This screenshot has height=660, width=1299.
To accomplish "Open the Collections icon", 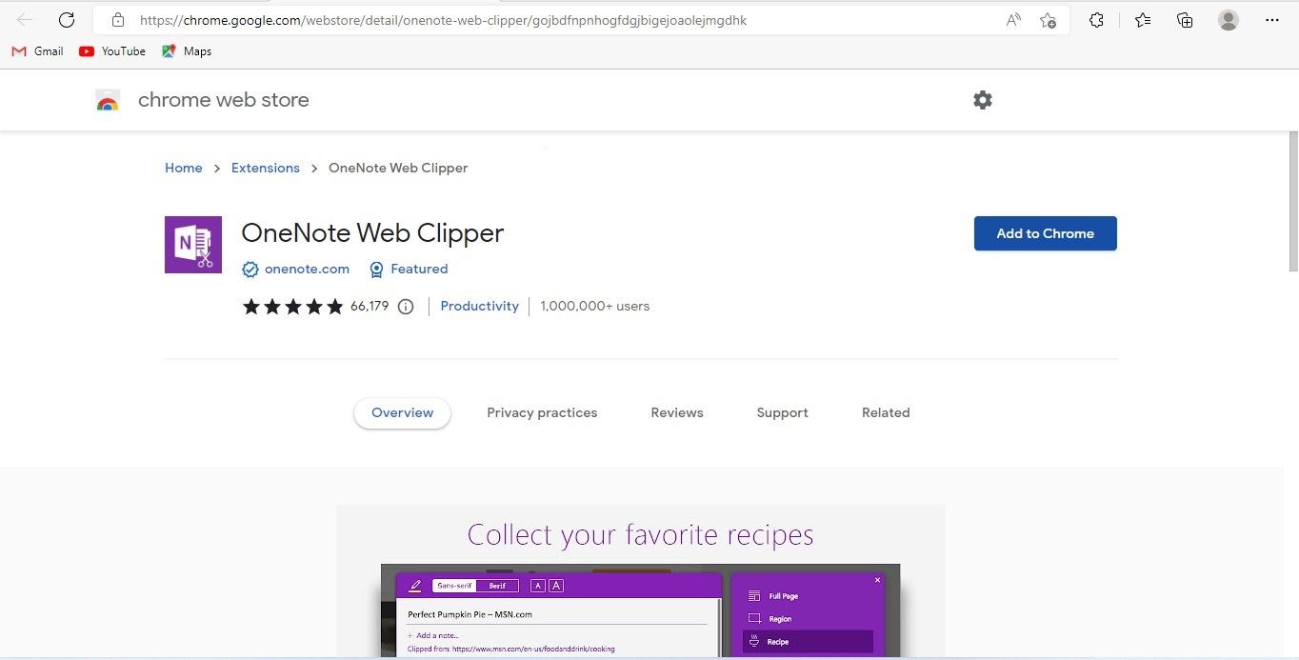I will click(x=1185, y=20).
